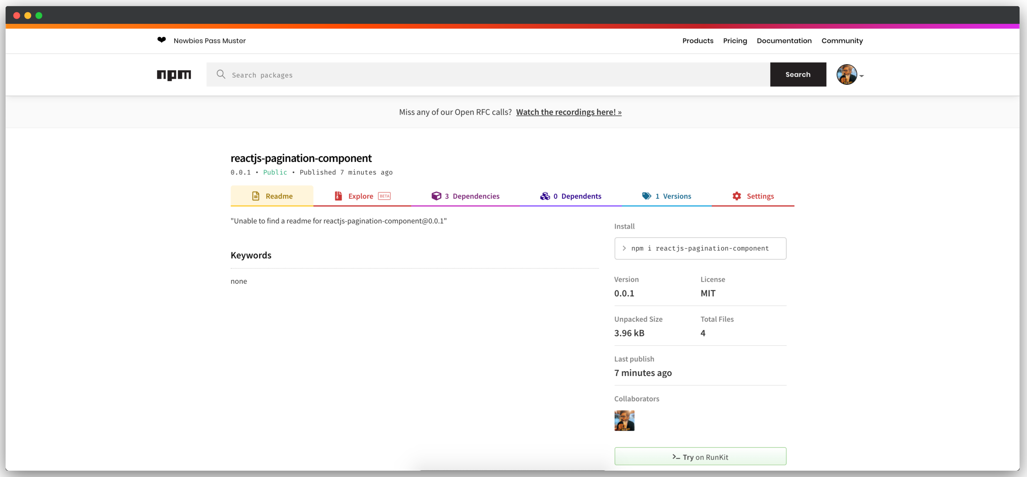The height and width of the screenshot is (477, 1027).
Task: Expand the account menu chevron
Action: click(862, 76)
